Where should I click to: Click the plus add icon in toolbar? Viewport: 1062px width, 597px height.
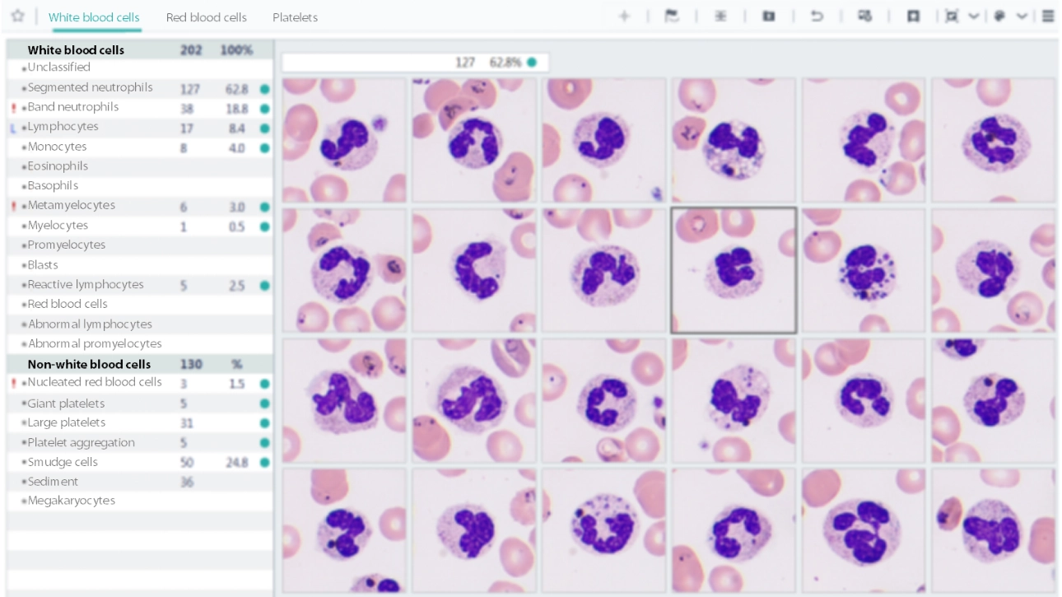pyautogui.click(x=624, y=16)
